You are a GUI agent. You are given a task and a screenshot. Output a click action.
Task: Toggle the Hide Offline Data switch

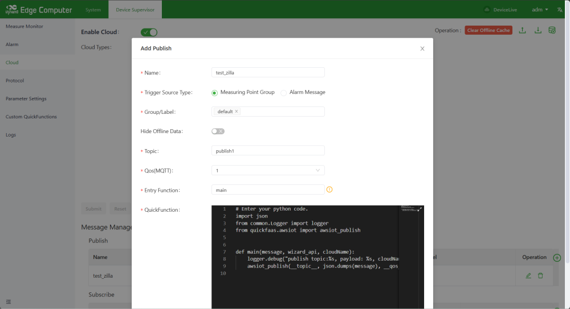218,131
